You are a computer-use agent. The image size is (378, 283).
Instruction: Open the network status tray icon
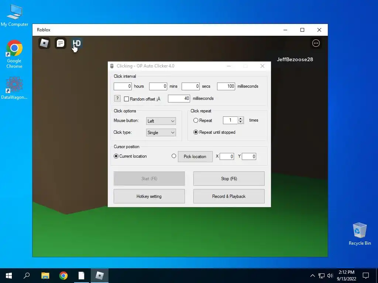322,276
